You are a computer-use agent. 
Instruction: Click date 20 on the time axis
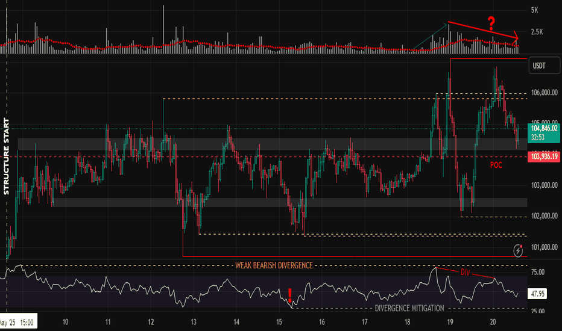coord(493,322)
